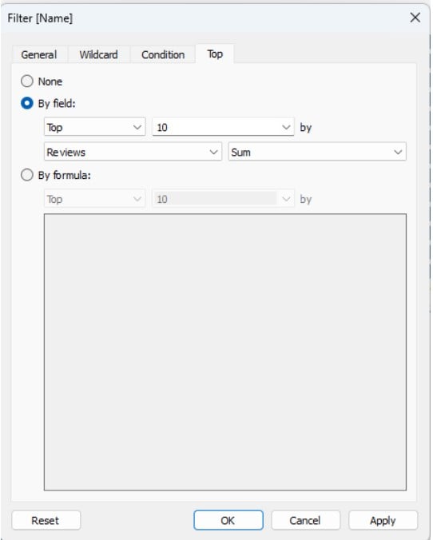
Task: Open the Sum aggregation dropdown
Action: point(317,152)
